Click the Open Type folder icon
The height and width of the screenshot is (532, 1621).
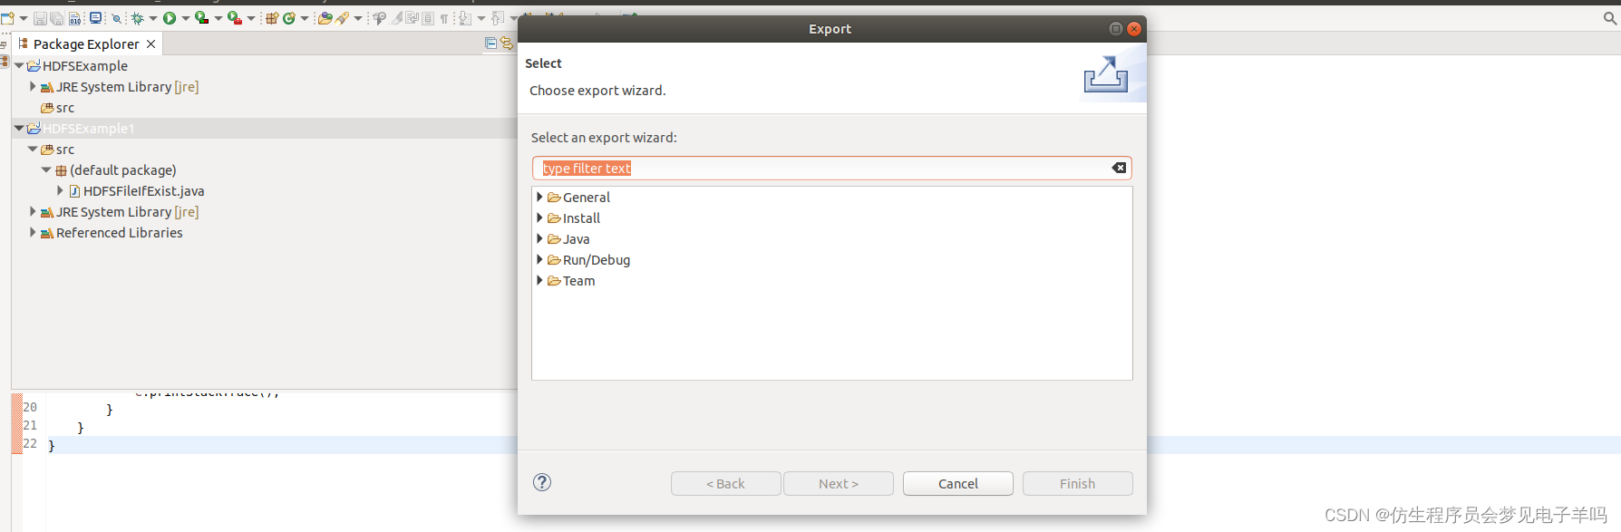point(325,18)
